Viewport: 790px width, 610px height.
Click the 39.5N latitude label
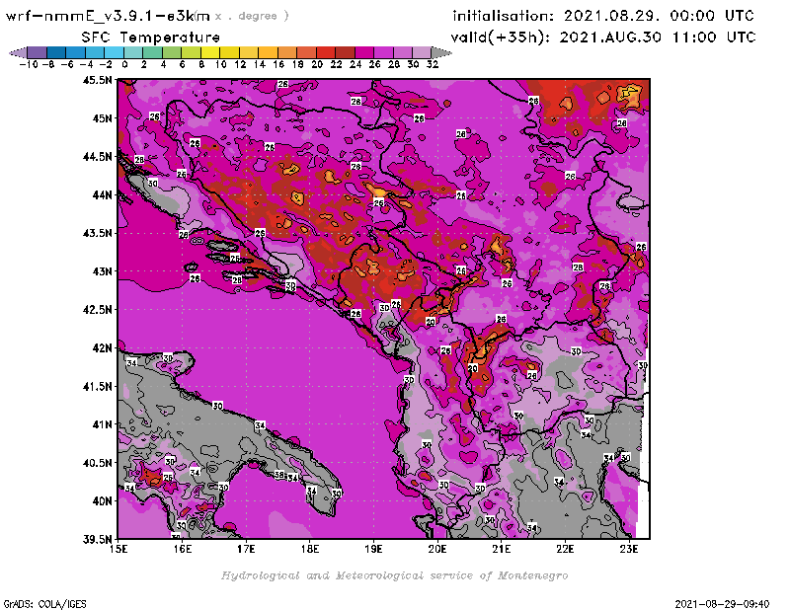tap(97, 539)
